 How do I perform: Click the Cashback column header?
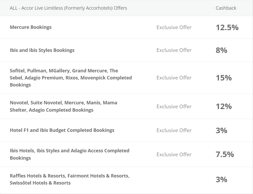pos(226,8)
